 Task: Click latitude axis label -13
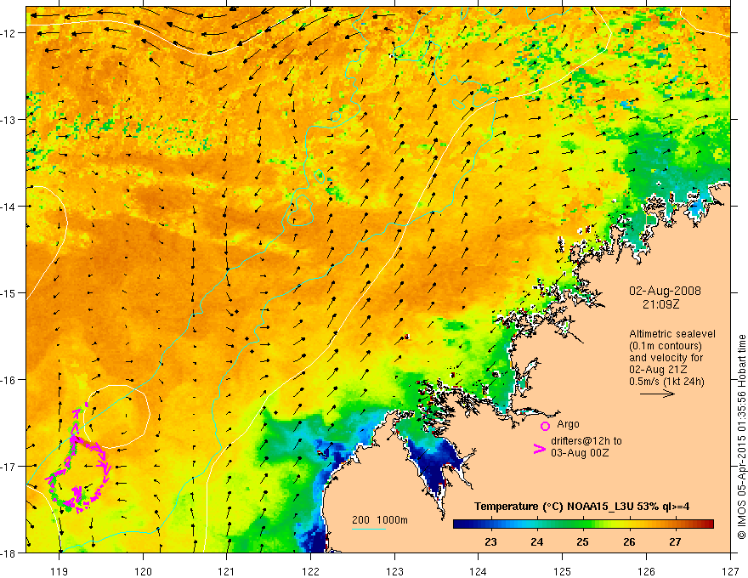click(8, 120)
